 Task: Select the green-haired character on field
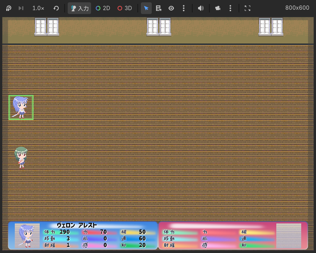tap(21, 157)
